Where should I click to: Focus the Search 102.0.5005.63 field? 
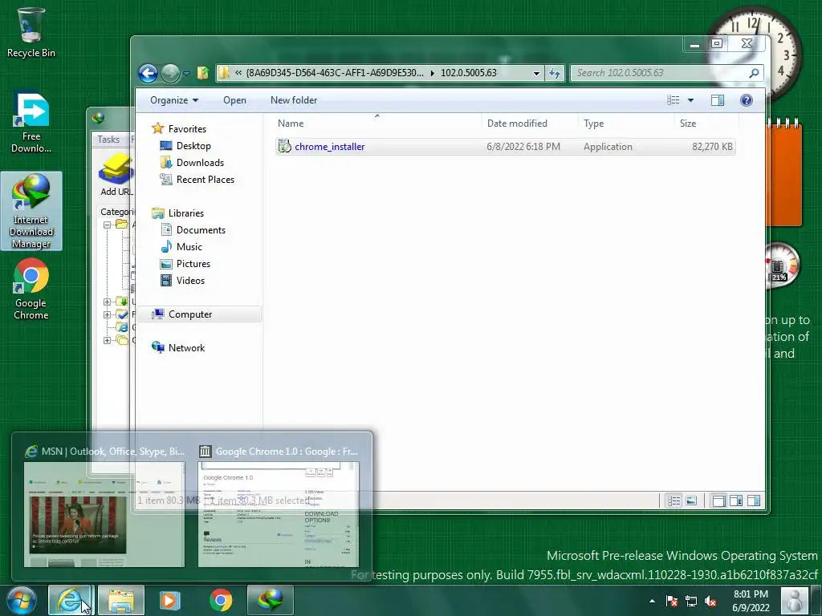point(658,73)
